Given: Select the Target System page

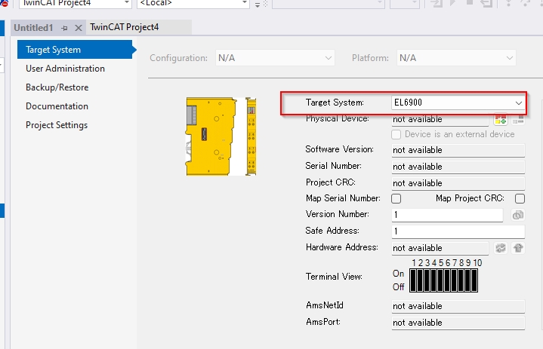Looking at the screenshot, I should (75, 50).
